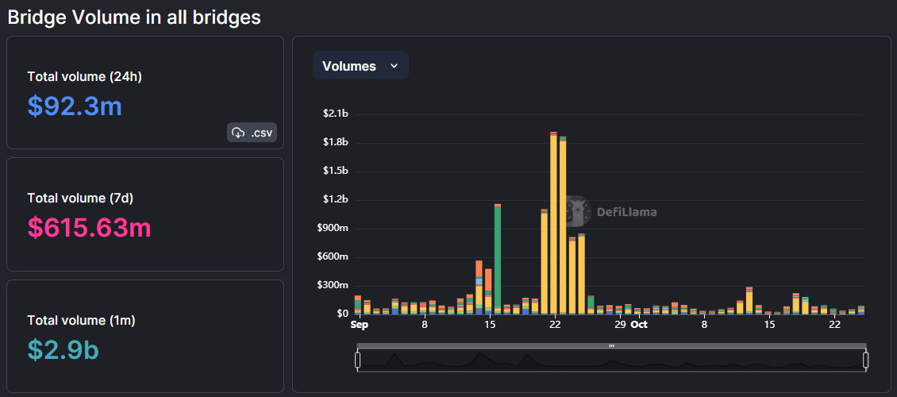Click the DefiLlama watermark text
This screenshot has height=397, width=897.
coord(626,212)
